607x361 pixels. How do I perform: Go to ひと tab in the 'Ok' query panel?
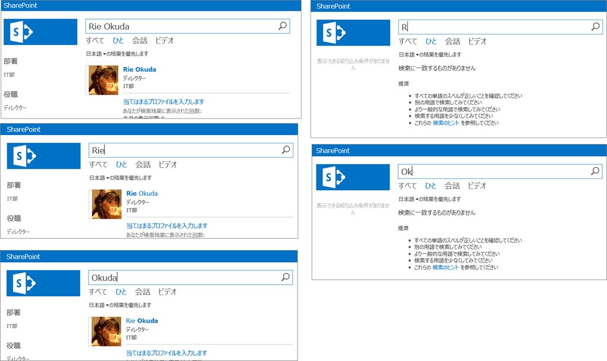430,186
